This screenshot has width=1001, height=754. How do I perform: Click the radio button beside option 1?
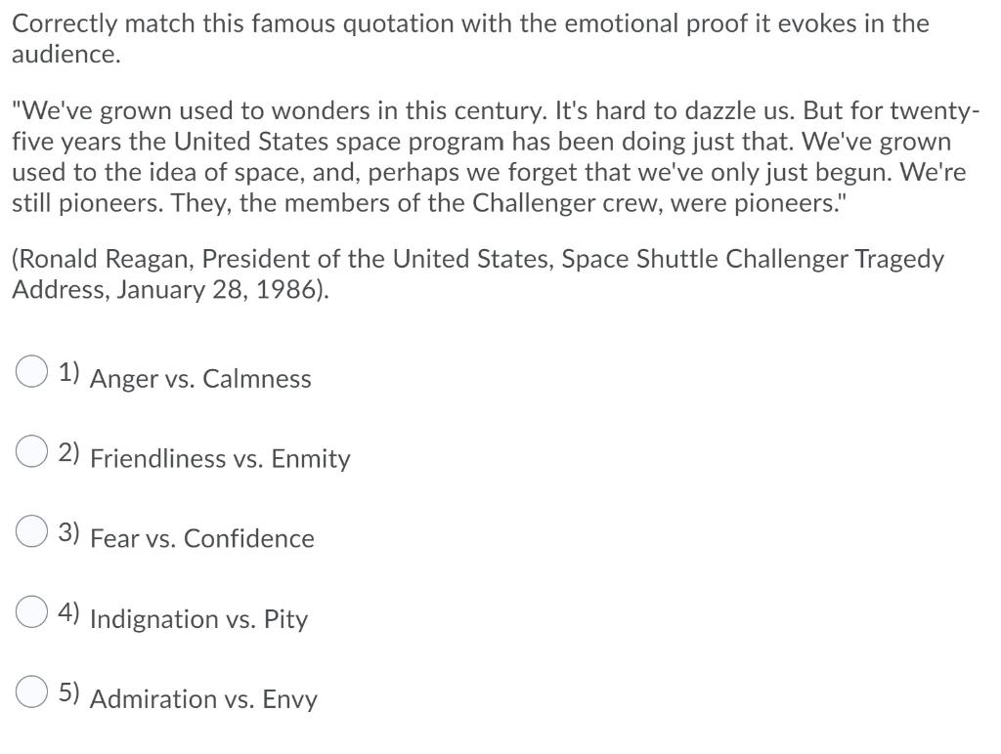(32, 370)
